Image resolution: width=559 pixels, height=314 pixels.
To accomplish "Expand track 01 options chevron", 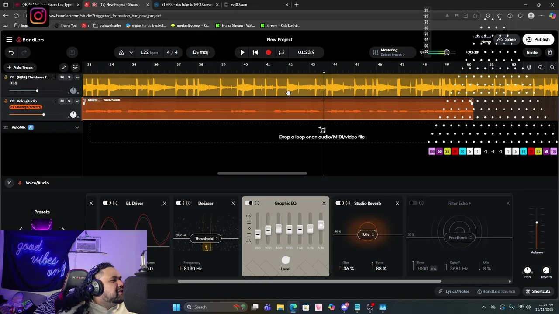I will tap(77, 78).
